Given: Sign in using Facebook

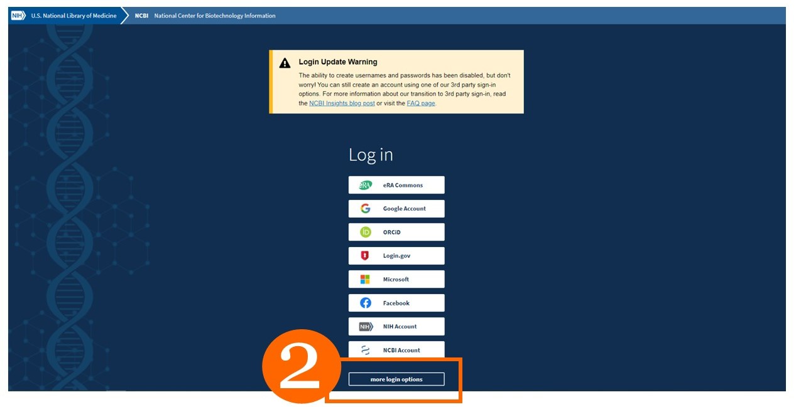Looking at the screenshot, I should tap(396, 302).
